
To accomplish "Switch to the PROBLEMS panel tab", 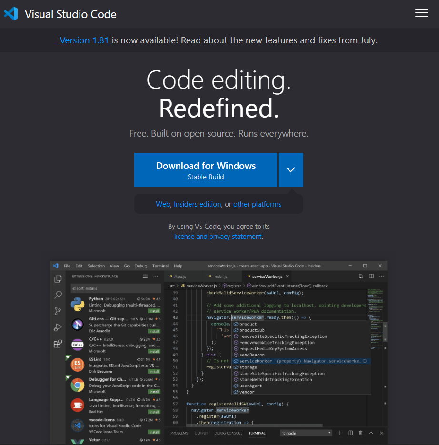I will tap(179, 433).
